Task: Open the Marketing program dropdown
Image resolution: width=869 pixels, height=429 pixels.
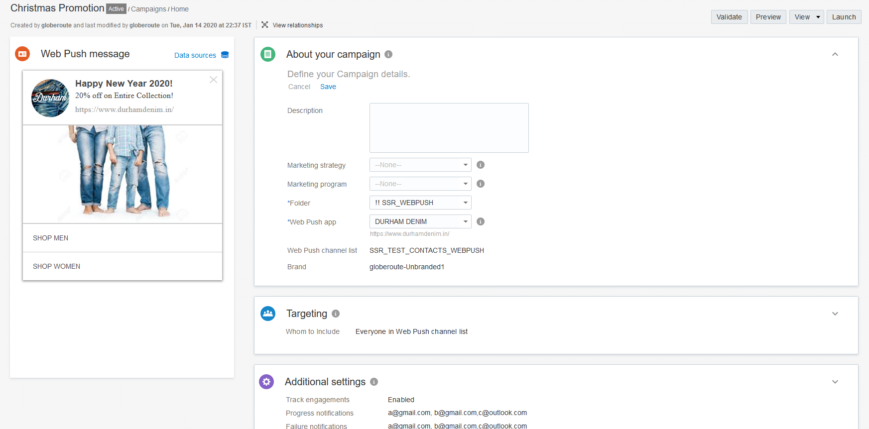Action: tap(420, 184)
